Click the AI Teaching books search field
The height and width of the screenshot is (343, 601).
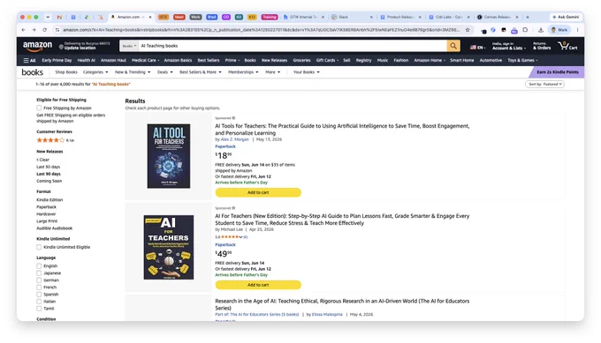(x=292, y=46)
